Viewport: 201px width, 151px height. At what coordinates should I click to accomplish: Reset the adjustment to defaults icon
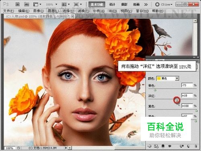coord(189,146)
